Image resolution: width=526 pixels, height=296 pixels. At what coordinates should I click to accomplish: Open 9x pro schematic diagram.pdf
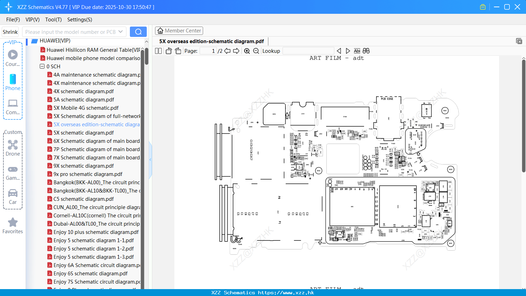[88, 174]
